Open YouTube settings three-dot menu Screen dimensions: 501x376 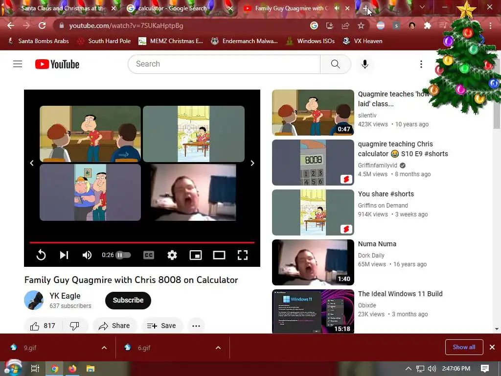[x=421, y=64]
